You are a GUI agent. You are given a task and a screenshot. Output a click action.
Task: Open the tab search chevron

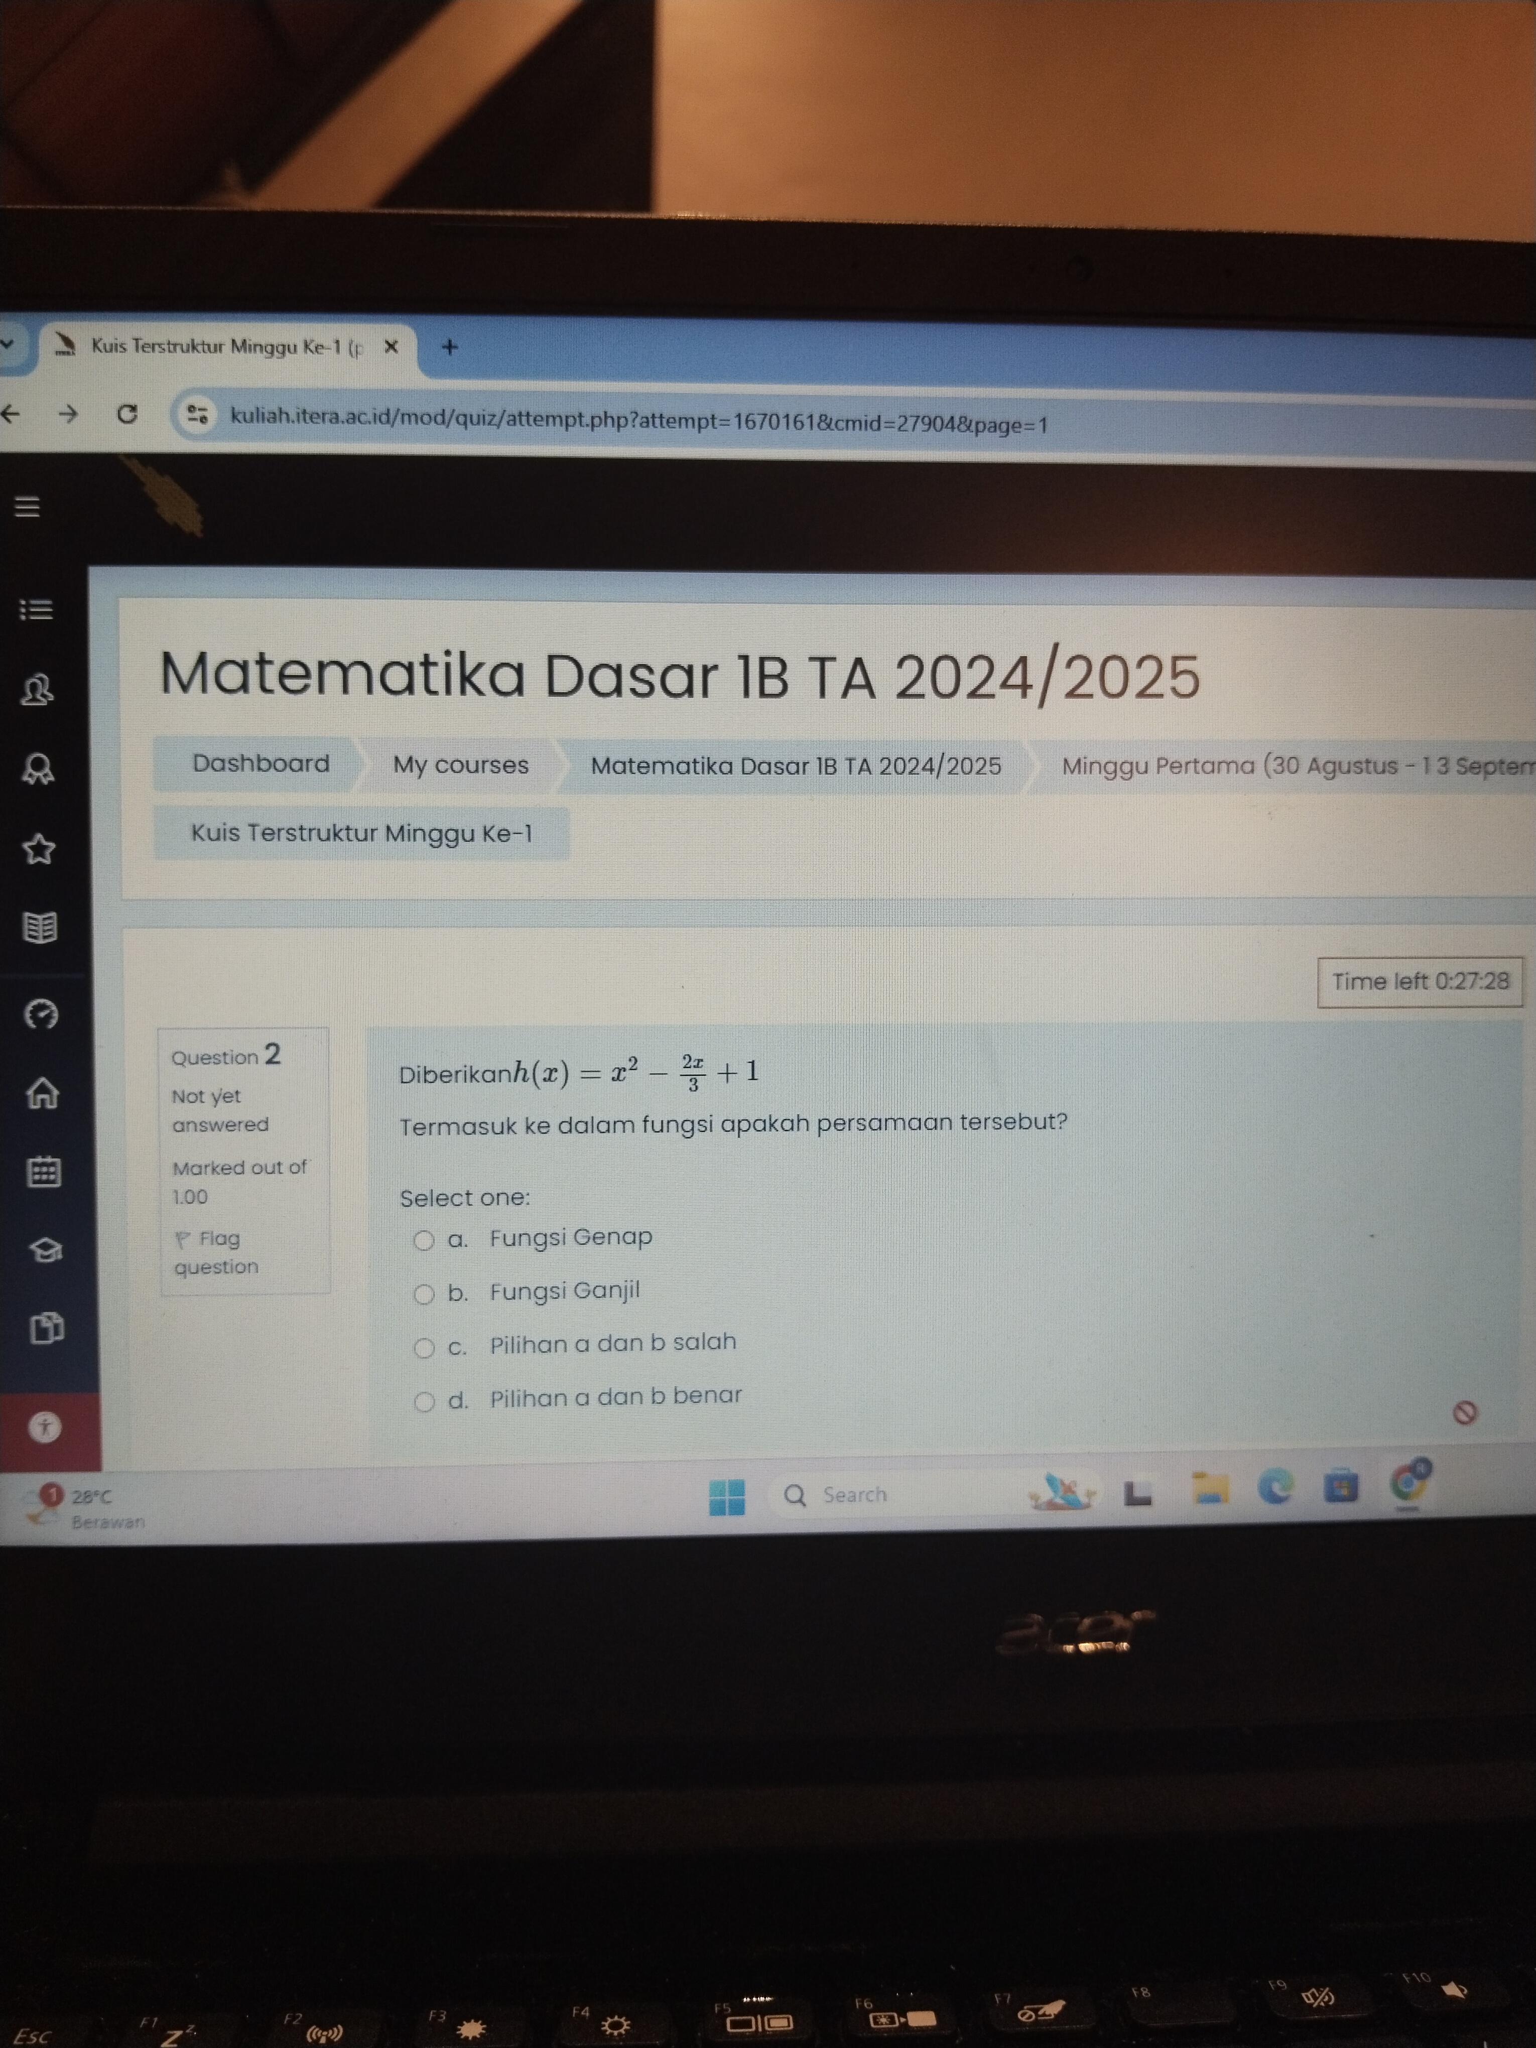(8, 343)
